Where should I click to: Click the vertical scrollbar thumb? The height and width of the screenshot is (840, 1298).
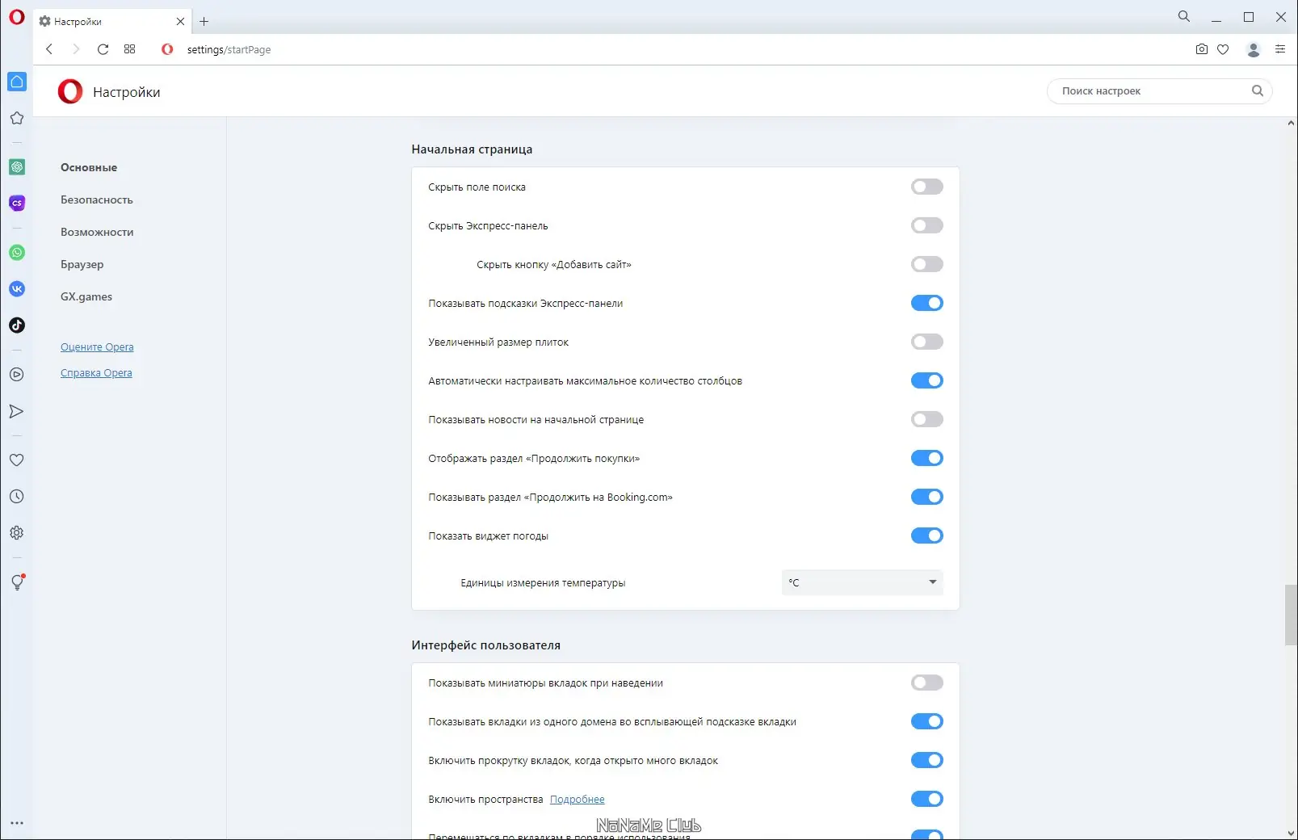pos(1290,615)
